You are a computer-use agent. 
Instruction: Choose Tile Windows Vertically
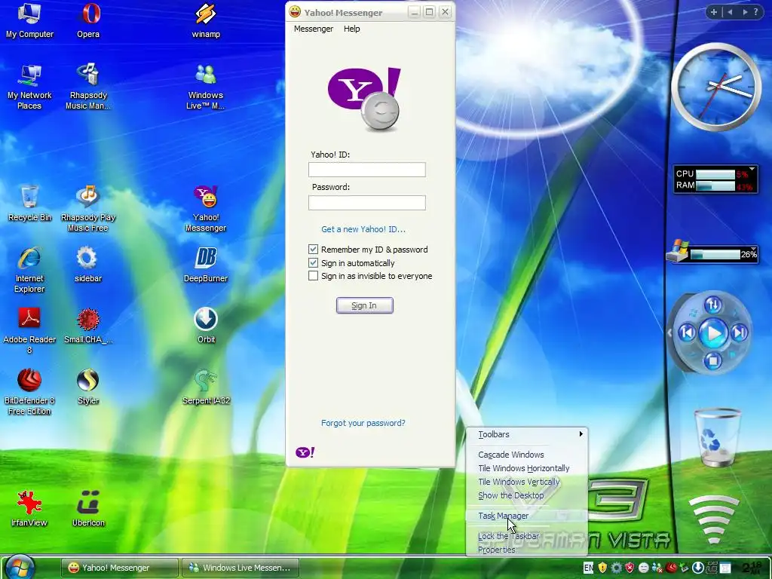526,482
